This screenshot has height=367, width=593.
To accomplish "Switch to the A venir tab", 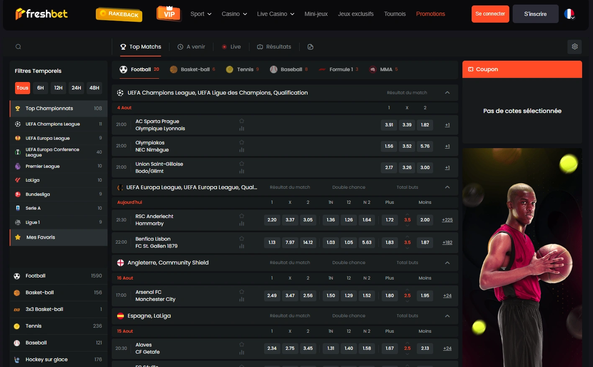I will pos(191,47).
